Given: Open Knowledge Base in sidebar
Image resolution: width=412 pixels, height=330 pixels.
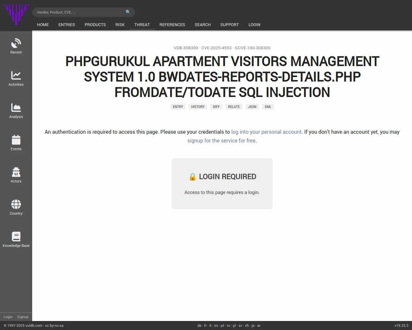Looking at the screenshot, I should point(16,240).
